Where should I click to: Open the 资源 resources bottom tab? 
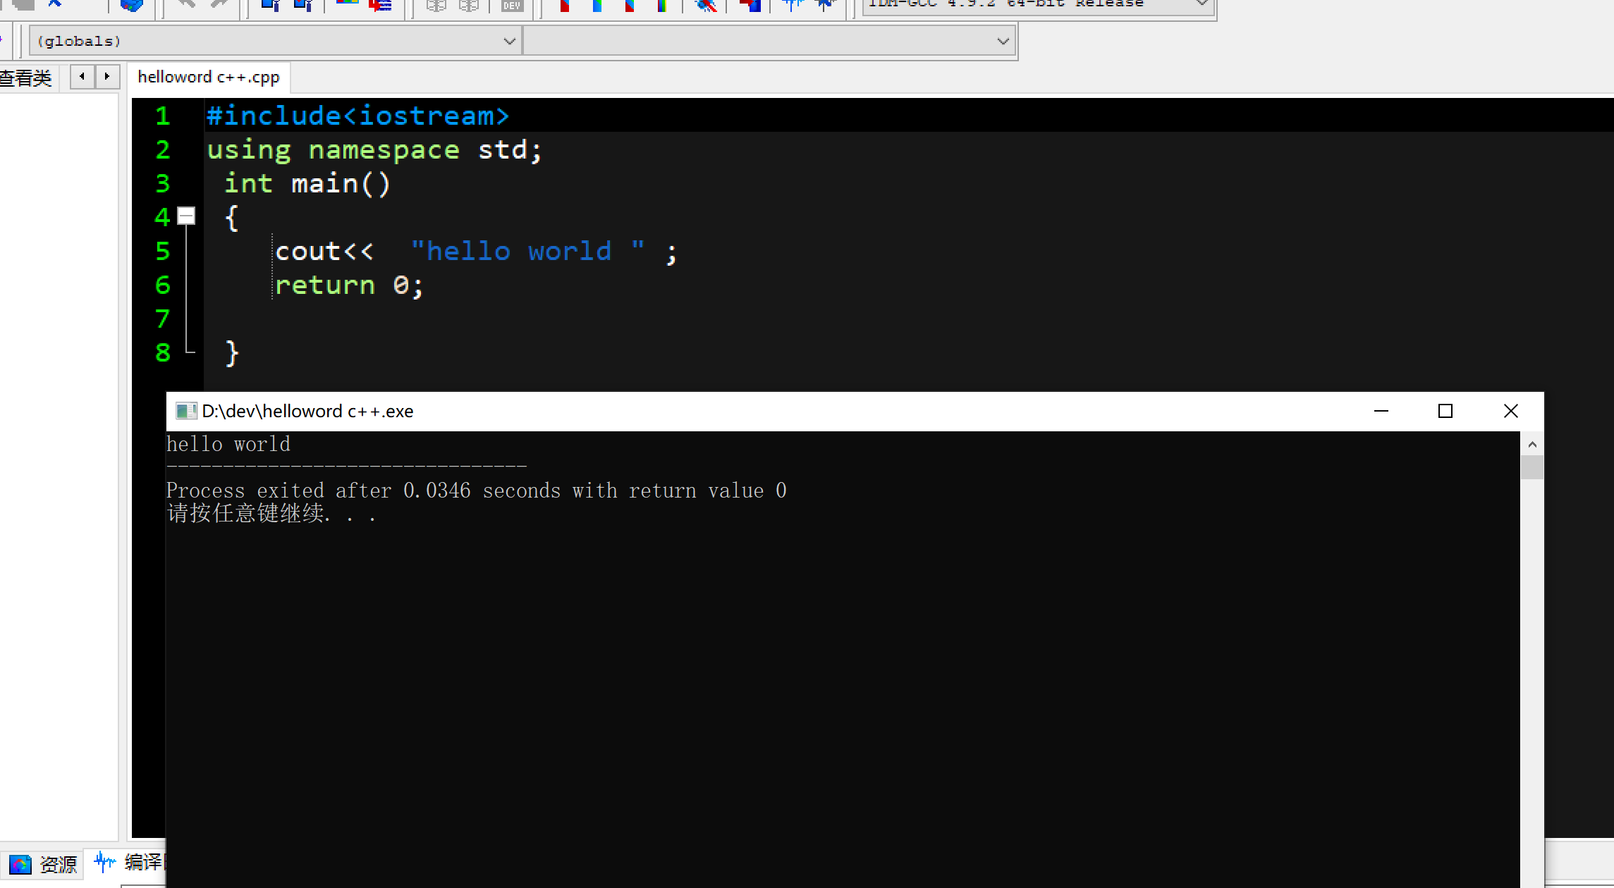tap(57, 864)
